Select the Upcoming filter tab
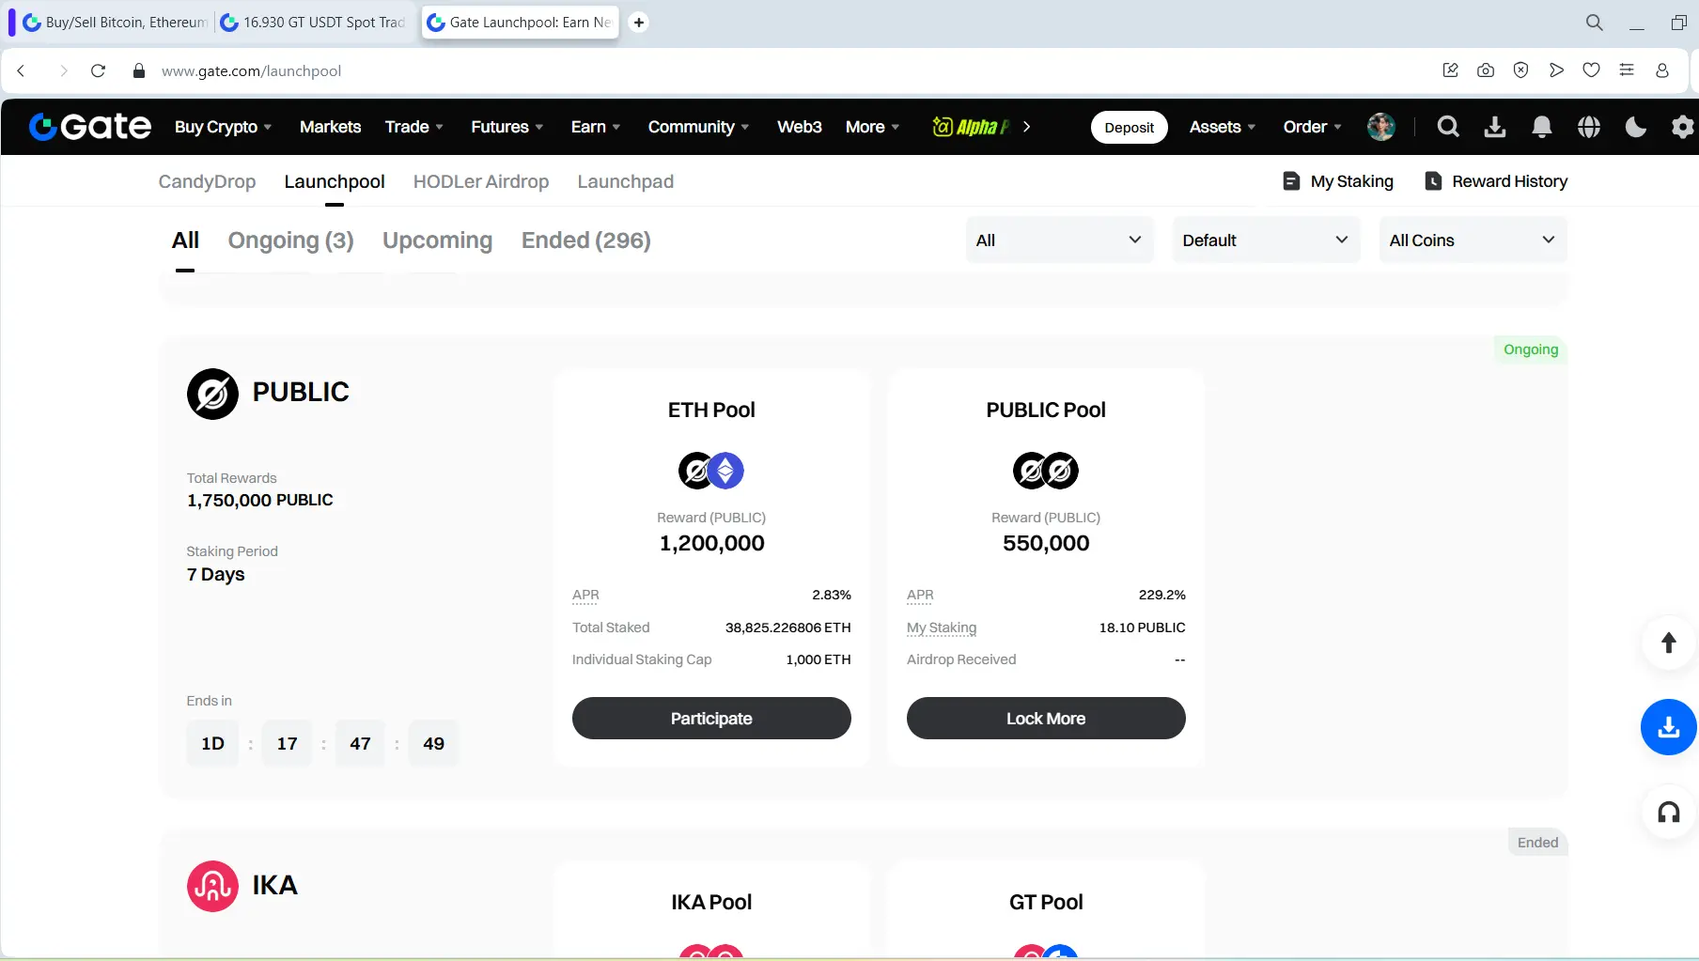 point(437,240)
